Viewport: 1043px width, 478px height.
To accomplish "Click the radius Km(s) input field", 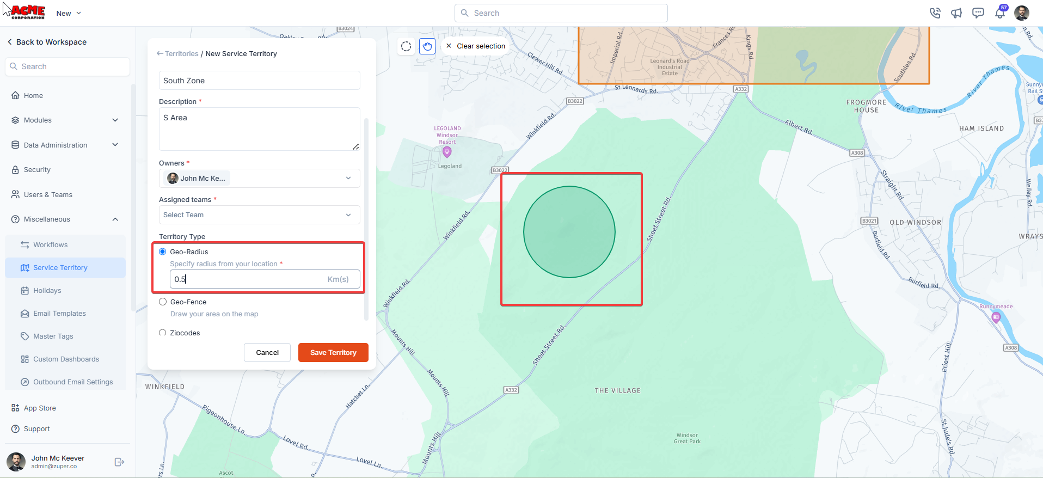I will click(x=265, y=279).
